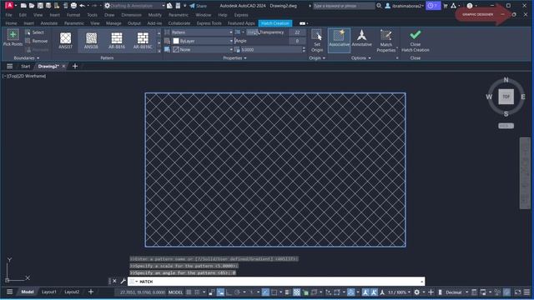Open the None background color dropdown
Screen dimensions: 534x300
(x=202, y=50)
